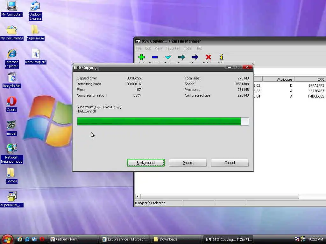Open File menu in 7-Zip File Manager
326x244 pixels.
click(139, 48)
